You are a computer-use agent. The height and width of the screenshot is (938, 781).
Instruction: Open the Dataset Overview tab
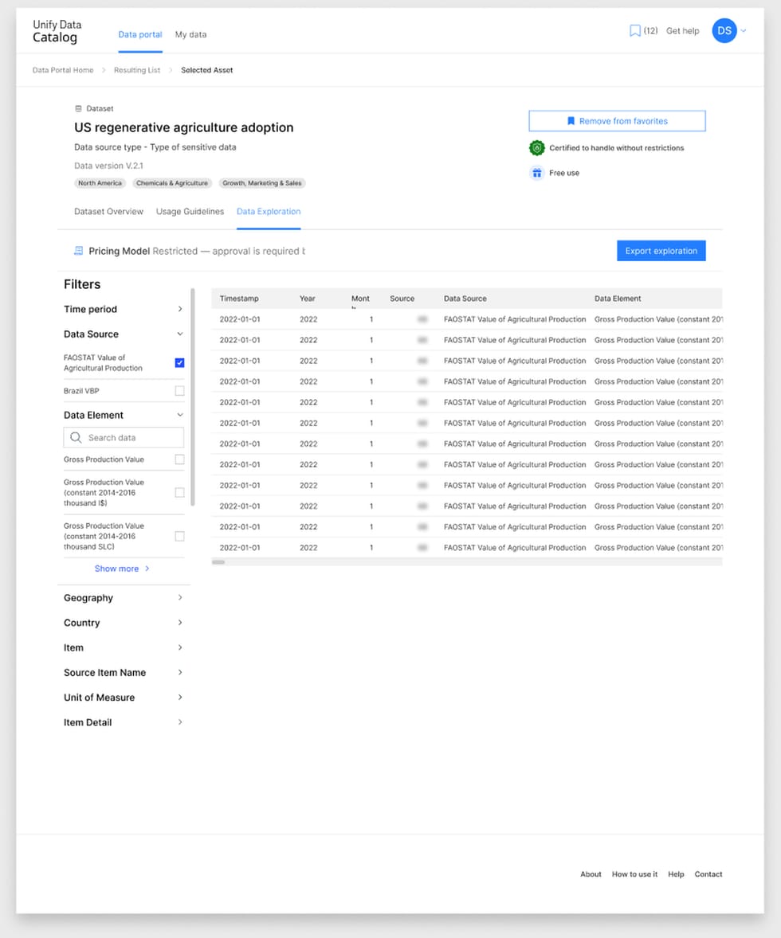click(x=108, y=211)
